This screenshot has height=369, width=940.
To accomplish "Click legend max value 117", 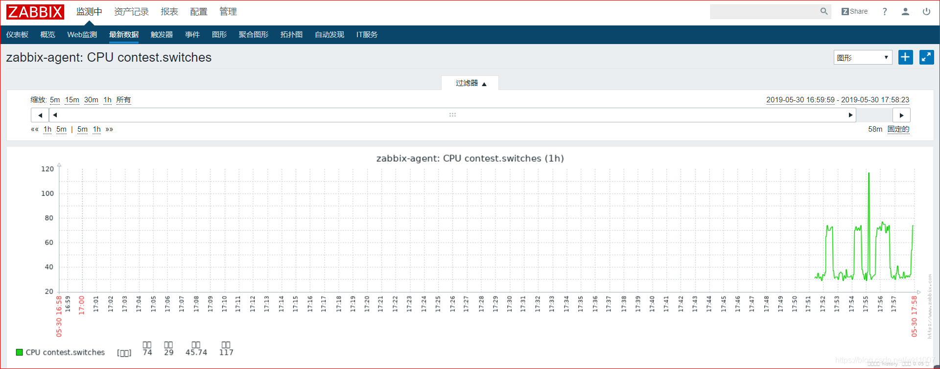I will point(226,352).
